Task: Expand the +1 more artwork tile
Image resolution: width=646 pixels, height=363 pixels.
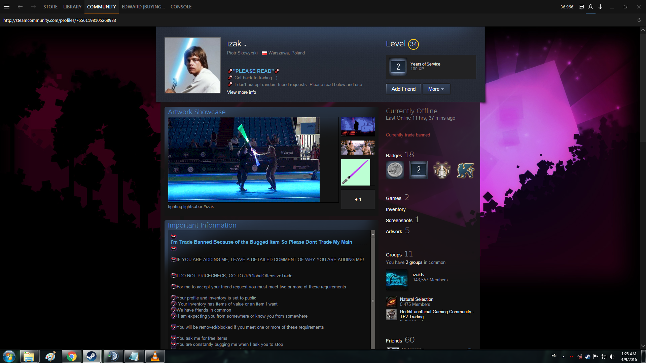Action: tap(358, 199)
